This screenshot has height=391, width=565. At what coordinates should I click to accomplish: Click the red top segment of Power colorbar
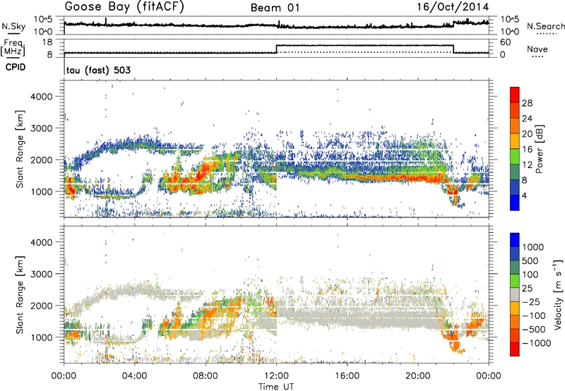[x=515, y=95]
